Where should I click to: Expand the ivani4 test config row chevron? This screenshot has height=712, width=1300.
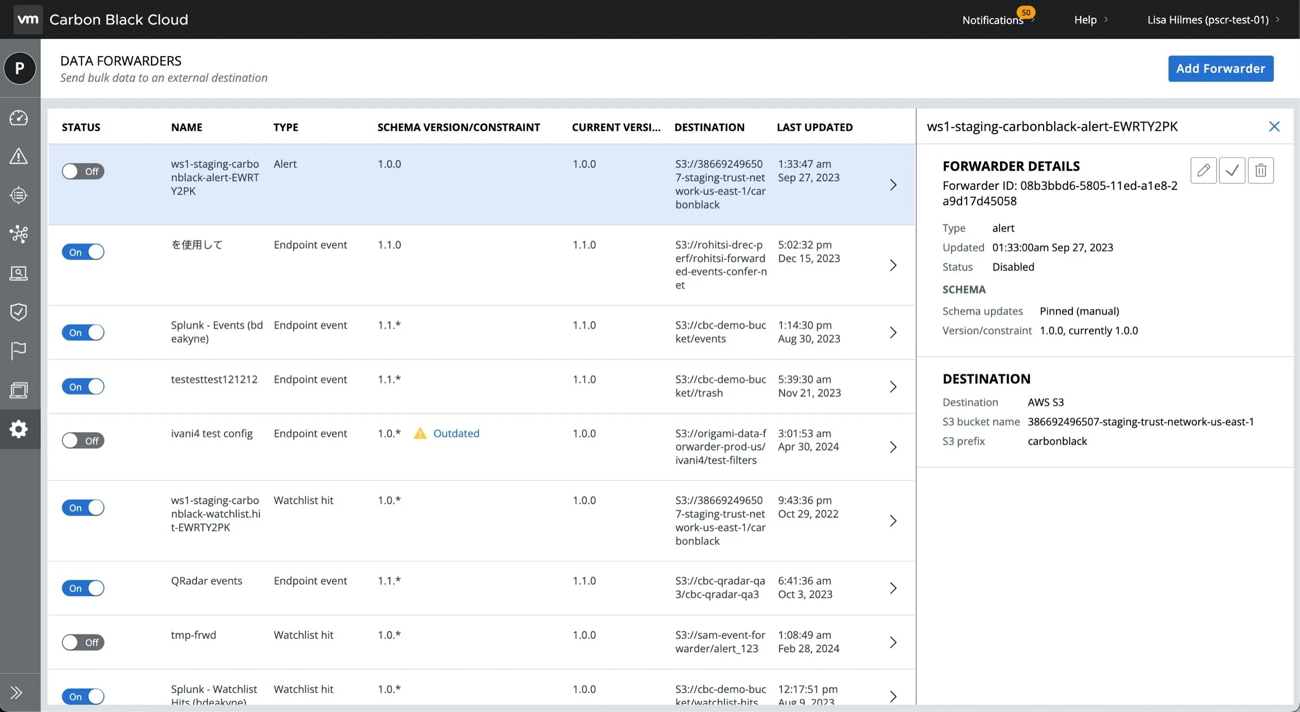(x=893, y=447)
